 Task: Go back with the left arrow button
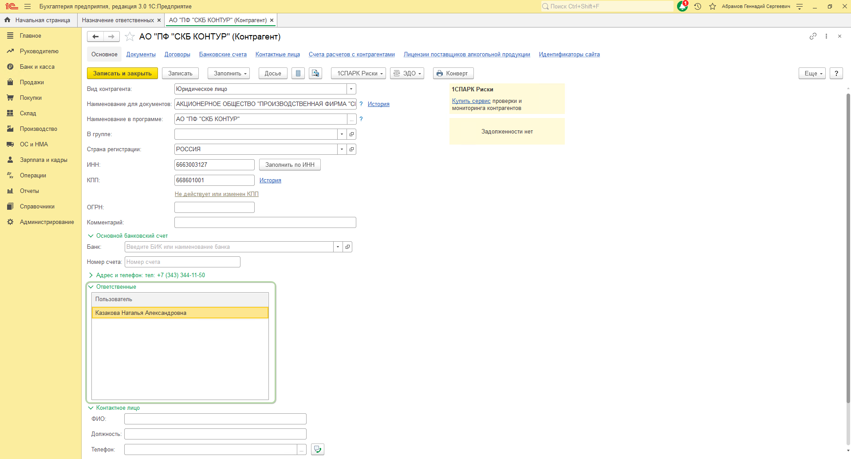(95, 36)
